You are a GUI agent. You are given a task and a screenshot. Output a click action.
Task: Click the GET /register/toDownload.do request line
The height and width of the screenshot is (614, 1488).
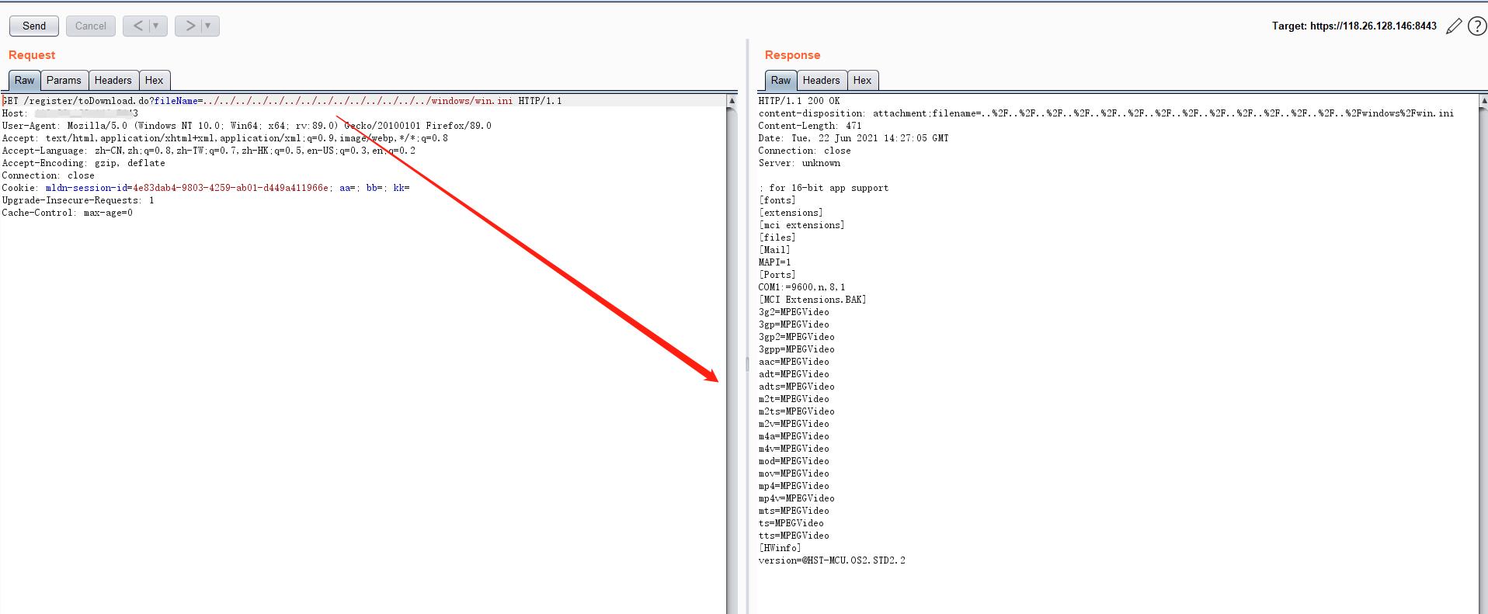(282, 101)
